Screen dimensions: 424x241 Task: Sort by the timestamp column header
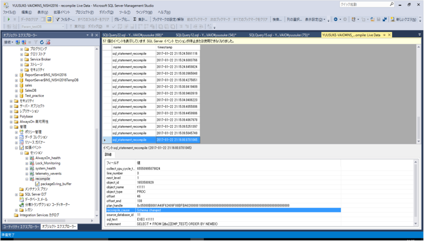pyautogui.click(x=178, y=47)
